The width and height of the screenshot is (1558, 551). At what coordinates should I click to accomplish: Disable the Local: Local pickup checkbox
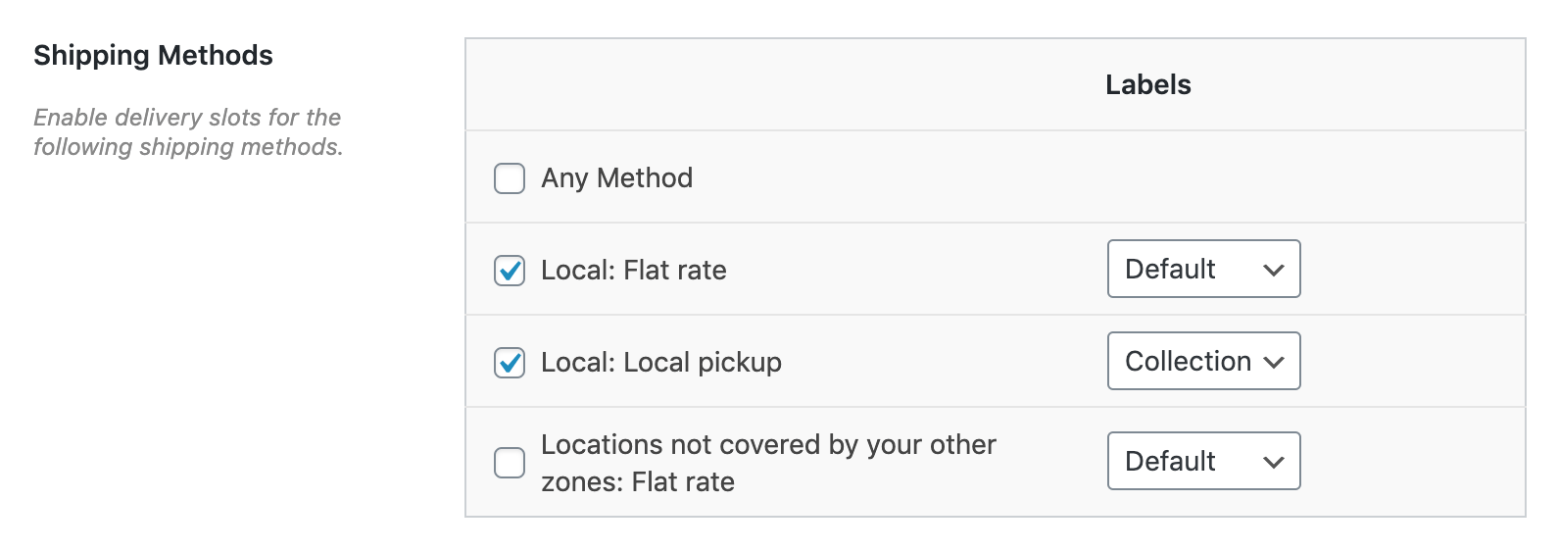click(510, 363)
